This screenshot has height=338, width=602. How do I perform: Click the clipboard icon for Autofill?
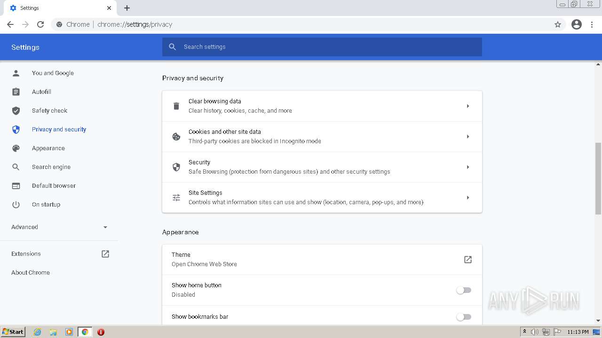pos(16,92)
